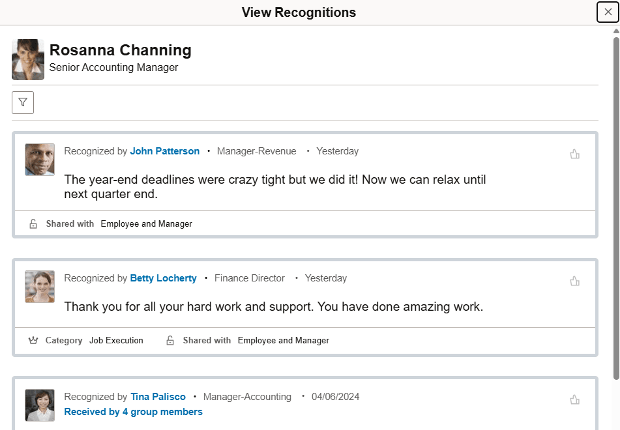The height and width of the screenshot is (430, 620).
Task: Click the crown Category icon on Betty's recognition
Action: click(x=33, y=340)
